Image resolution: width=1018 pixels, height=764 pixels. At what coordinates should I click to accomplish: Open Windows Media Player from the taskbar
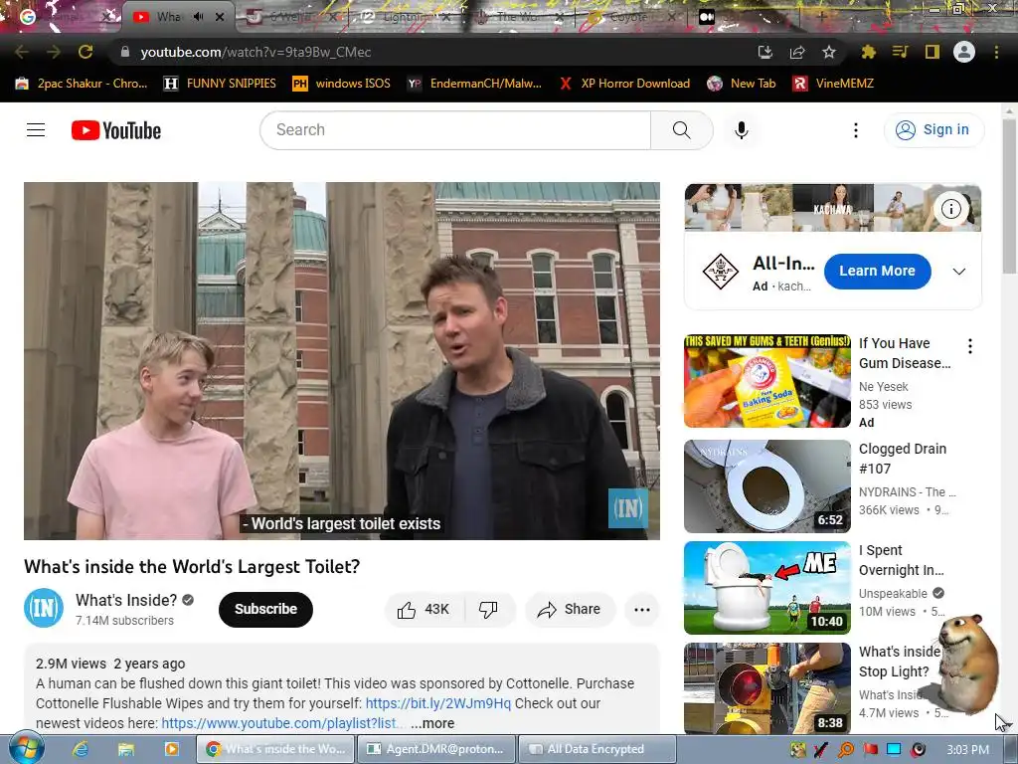pos(171,749)
